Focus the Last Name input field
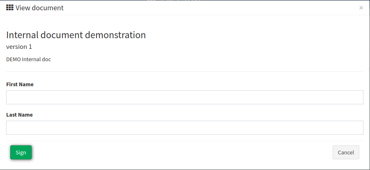 (x=184, y=128)
